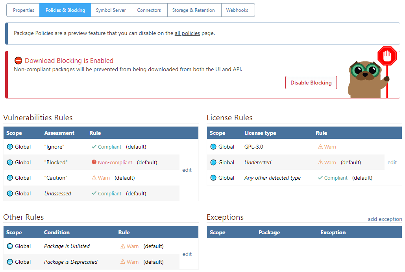Screen dimensions: 405x272
Task: Click warning triangle for Package is Deprecated
Action: click(x=123, y=262)
